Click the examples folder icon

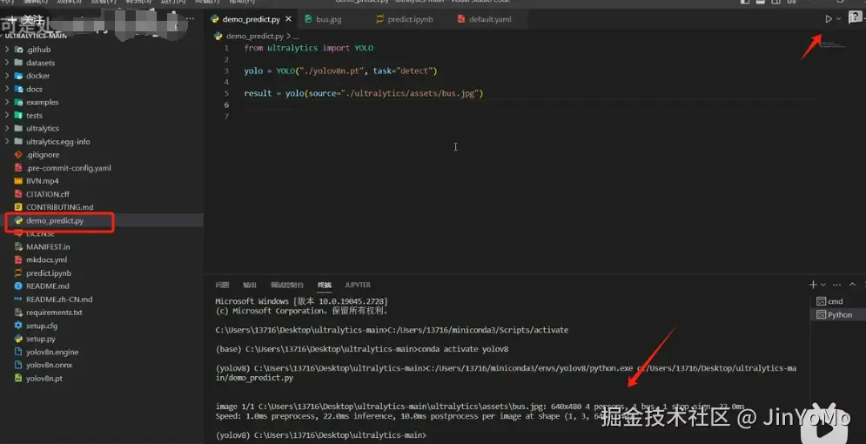18,102
